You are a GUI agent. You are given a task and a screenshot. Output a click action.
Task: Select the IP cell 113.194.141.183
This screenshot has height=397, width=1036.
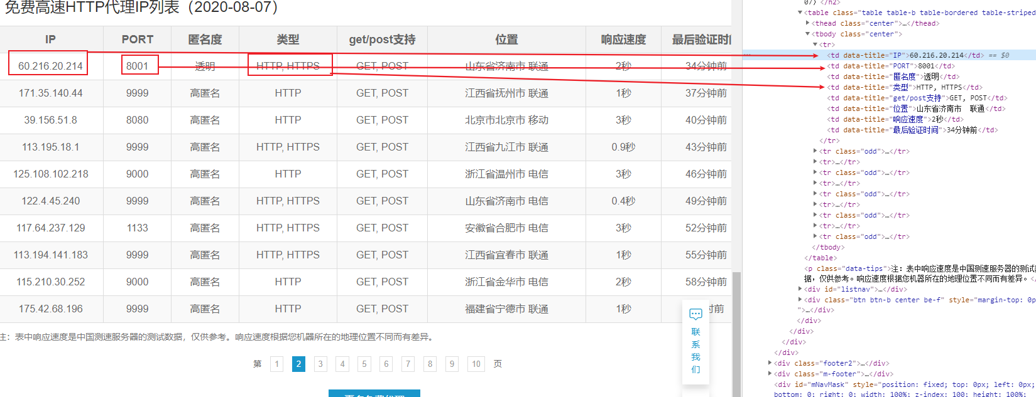51,255
